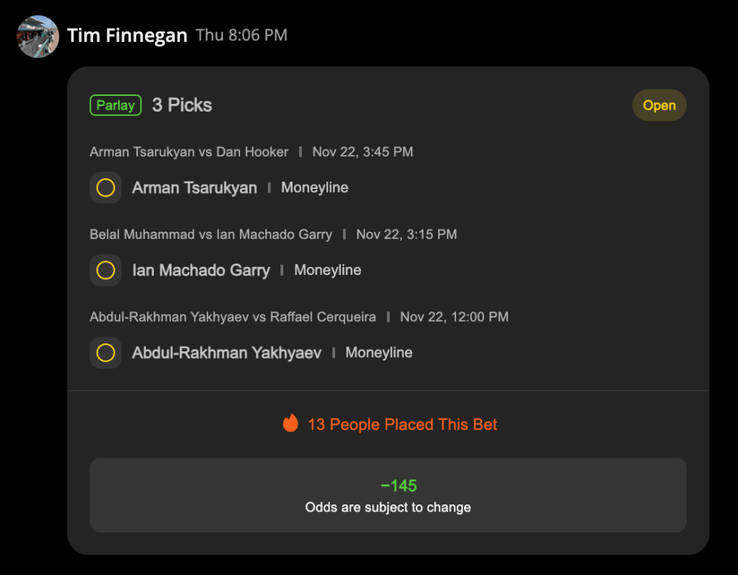738x575 pixels.
Task: Open 13 People Placed This Bet
Action: click(x=402, y=424)
